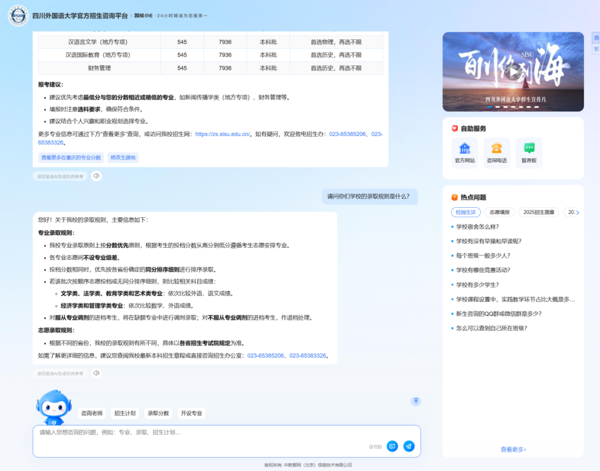Click speaker icon under the score table reply
600x471 pixels.
pyautogui.click(x=97, y=176)
